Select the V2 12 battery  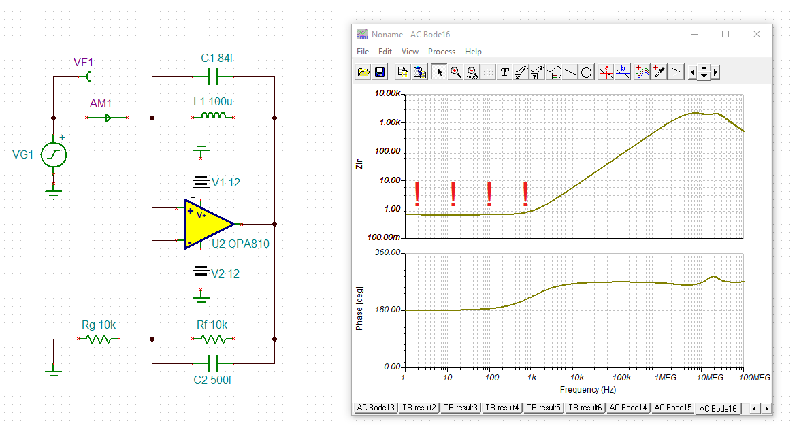click(201, 273)
